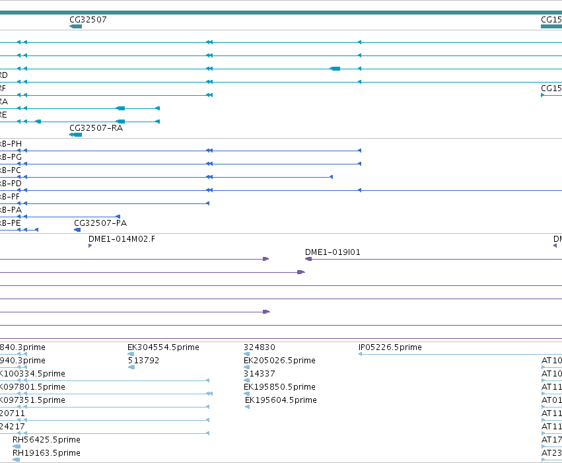
Task: Click the EK304554.5prime EST label
Action: click(x=163, y=347)
